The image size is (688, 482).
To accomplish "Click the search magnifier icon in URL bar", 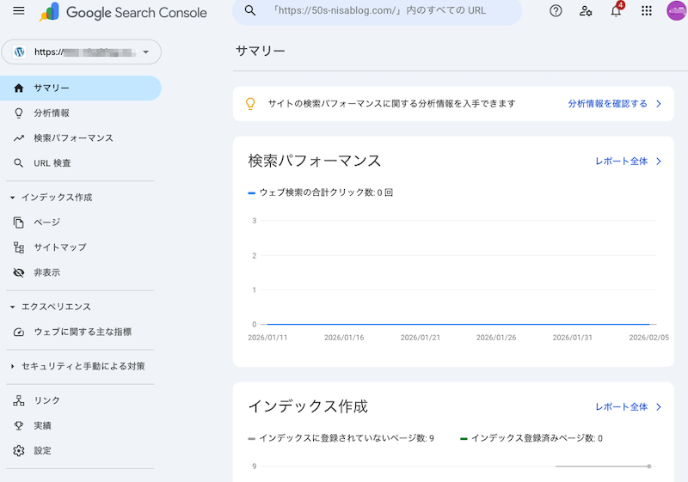I will [250, 10].
